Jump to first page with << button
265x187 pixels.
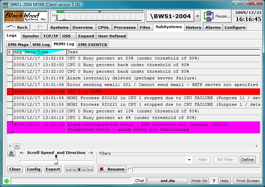(69, 169)
